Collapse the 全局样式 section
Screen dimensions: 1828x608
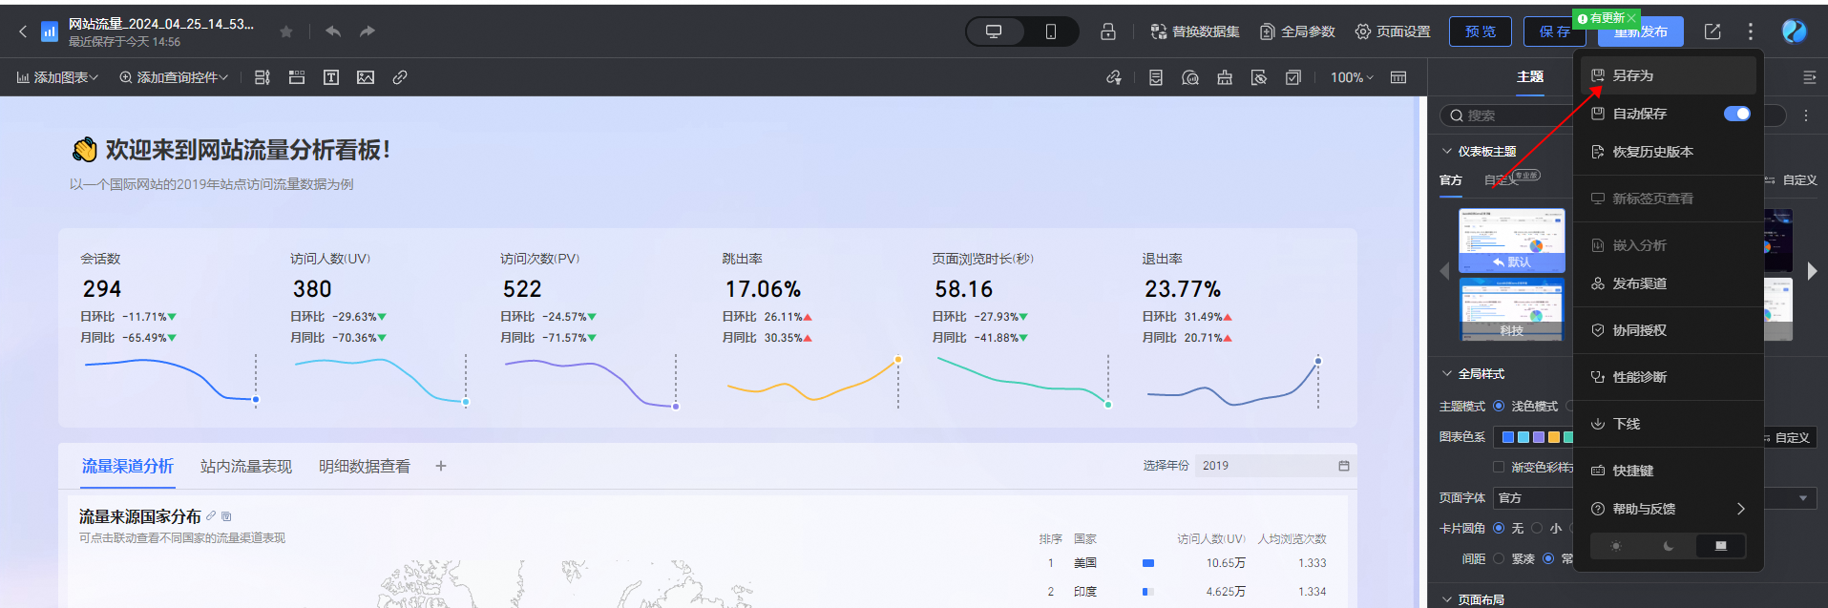coord(1447,374)
